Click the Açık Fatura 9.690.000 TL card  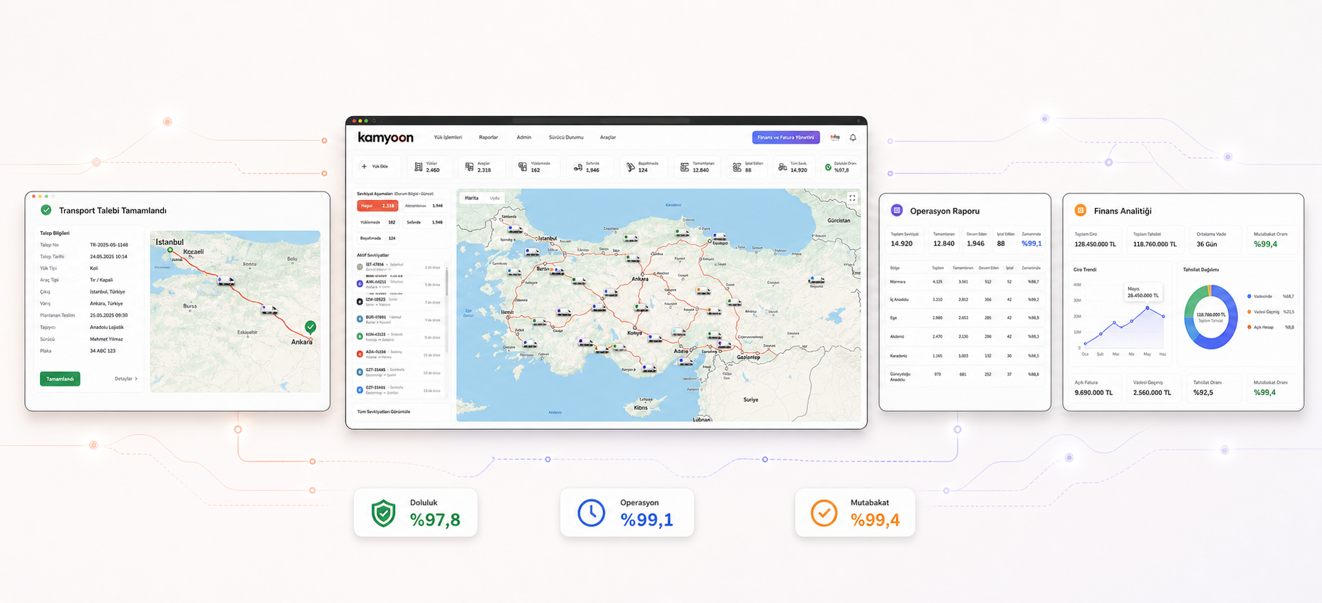(1095, 388)
